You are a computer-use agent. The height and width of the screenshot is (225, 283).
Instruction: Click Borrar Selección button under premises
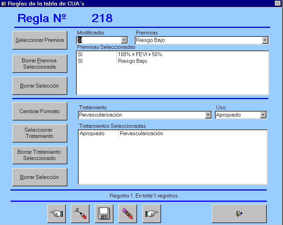[39, 86]
